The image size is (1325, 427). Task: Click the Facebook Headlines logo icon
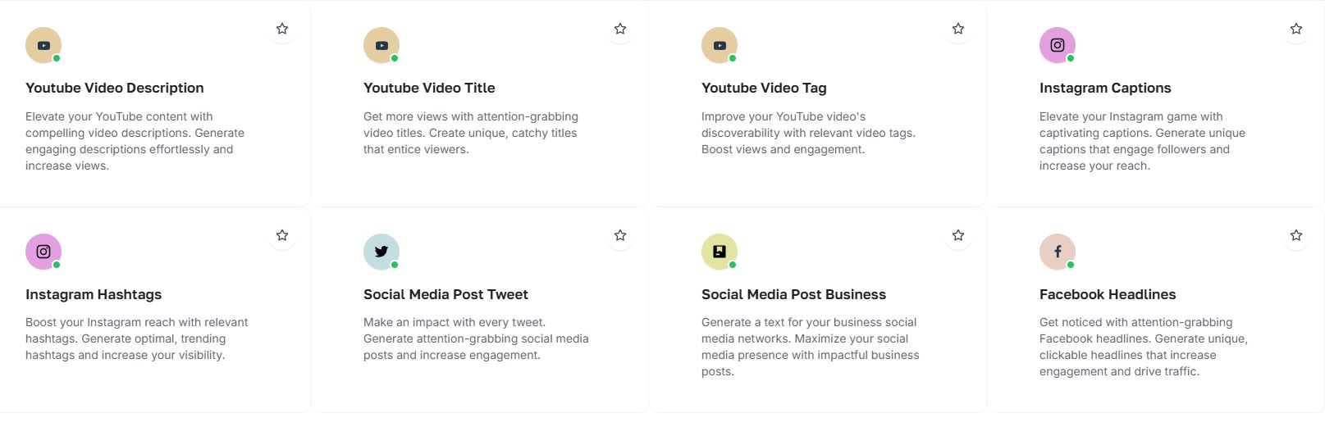click(x=1058, y=252)
